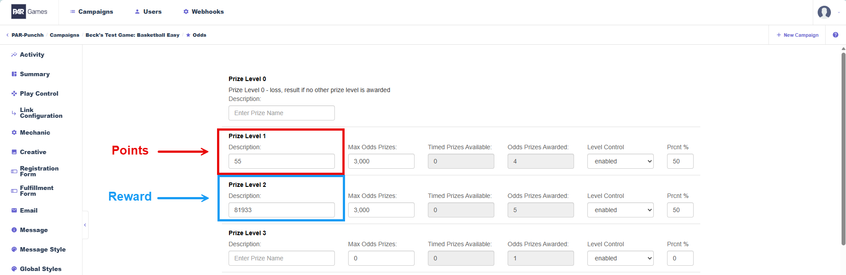
Task: Click the PAR Games logo
Action: [x=29, y=12]
